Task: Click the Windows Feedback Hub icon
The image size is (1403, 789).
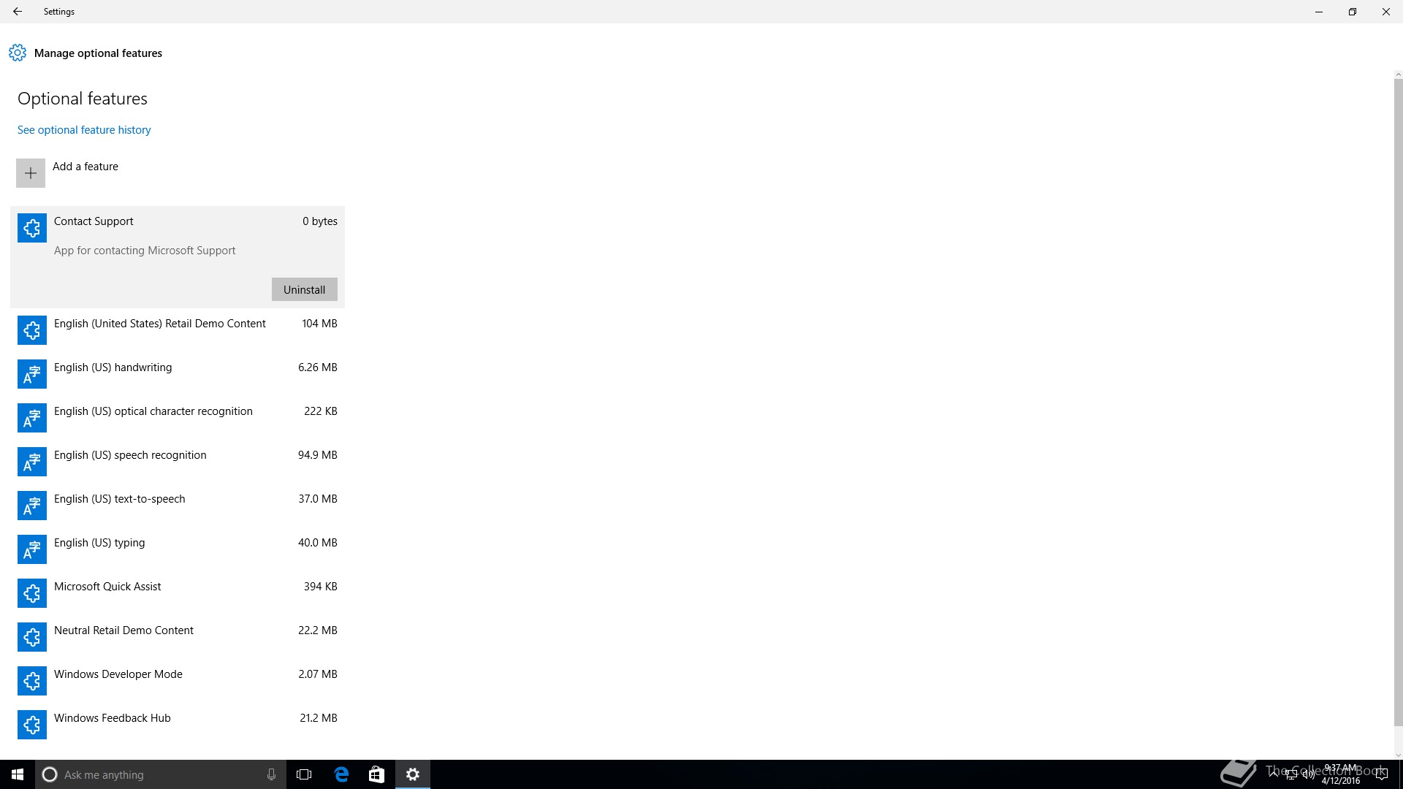Action: pyautogui.click(x=31, y=725)
